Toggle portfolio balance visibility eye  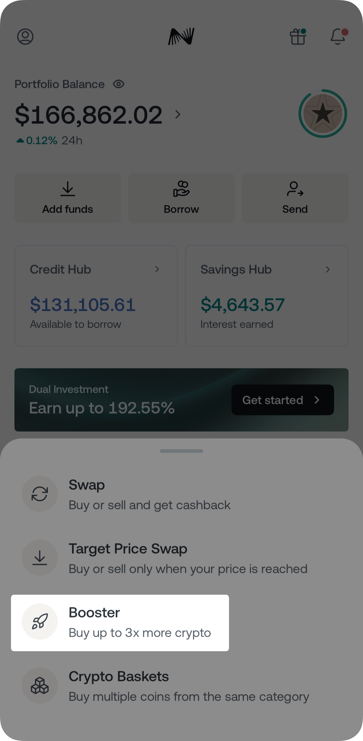pos(119,84)
